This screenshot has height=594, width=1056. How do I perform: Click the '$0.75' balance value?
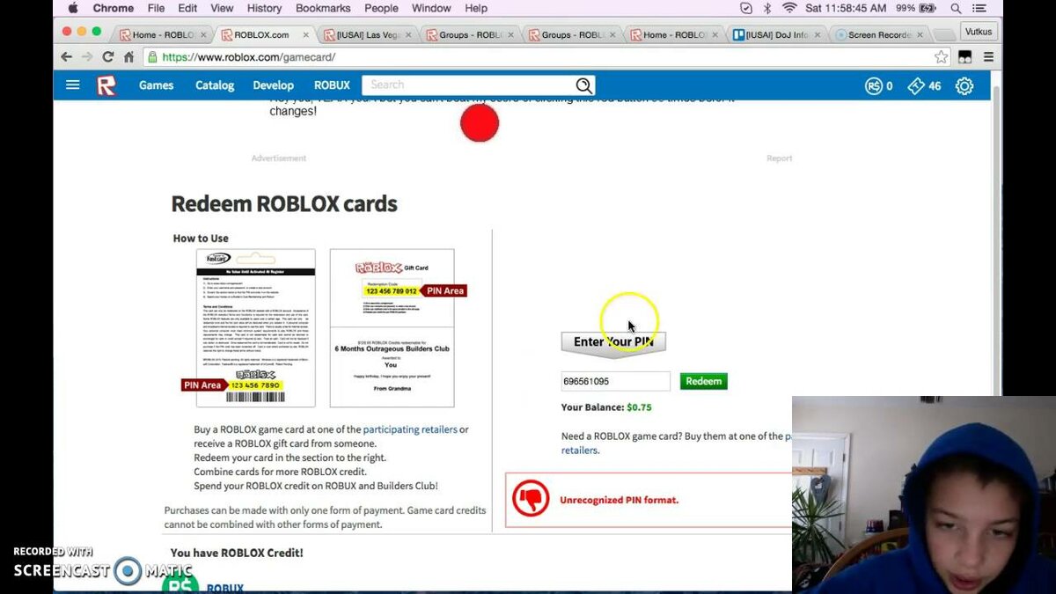click(639, 407)
